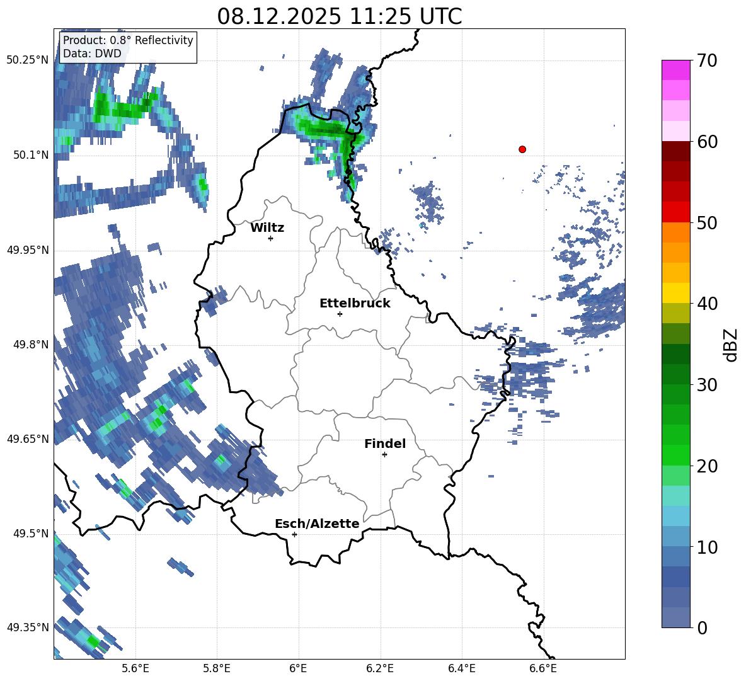Click the 5.6°E longitude label
This screenshot has width=746, height=681.
[x=135, y=668]
